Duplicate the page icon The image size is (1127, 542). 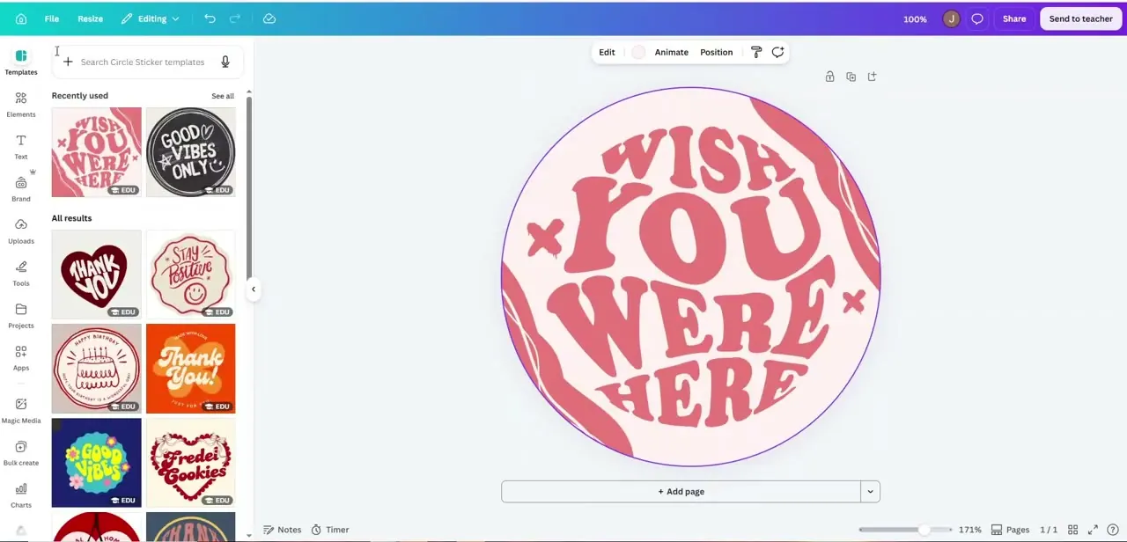point(851,77)
